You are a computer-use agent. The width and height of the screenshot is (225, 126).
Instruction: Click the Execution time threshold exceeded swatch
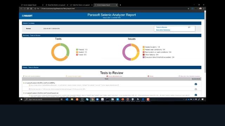[x=143, y=57]
